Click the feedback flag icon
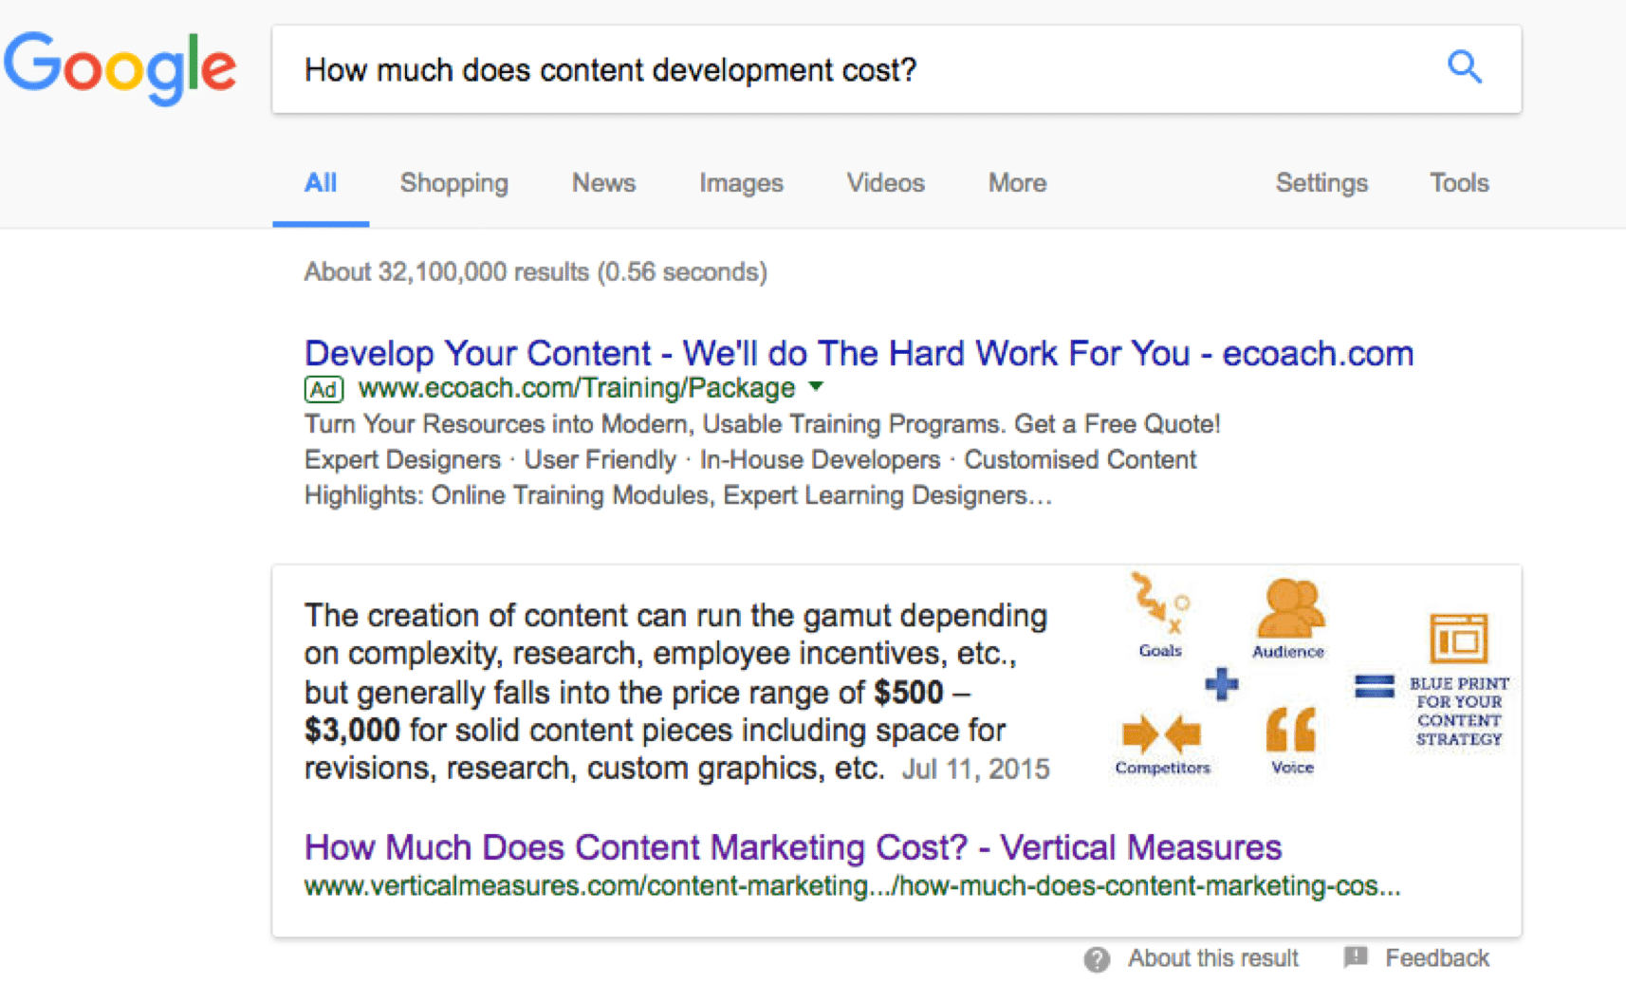The width and height of the screenshot is (1626, 1002). 1356,957
